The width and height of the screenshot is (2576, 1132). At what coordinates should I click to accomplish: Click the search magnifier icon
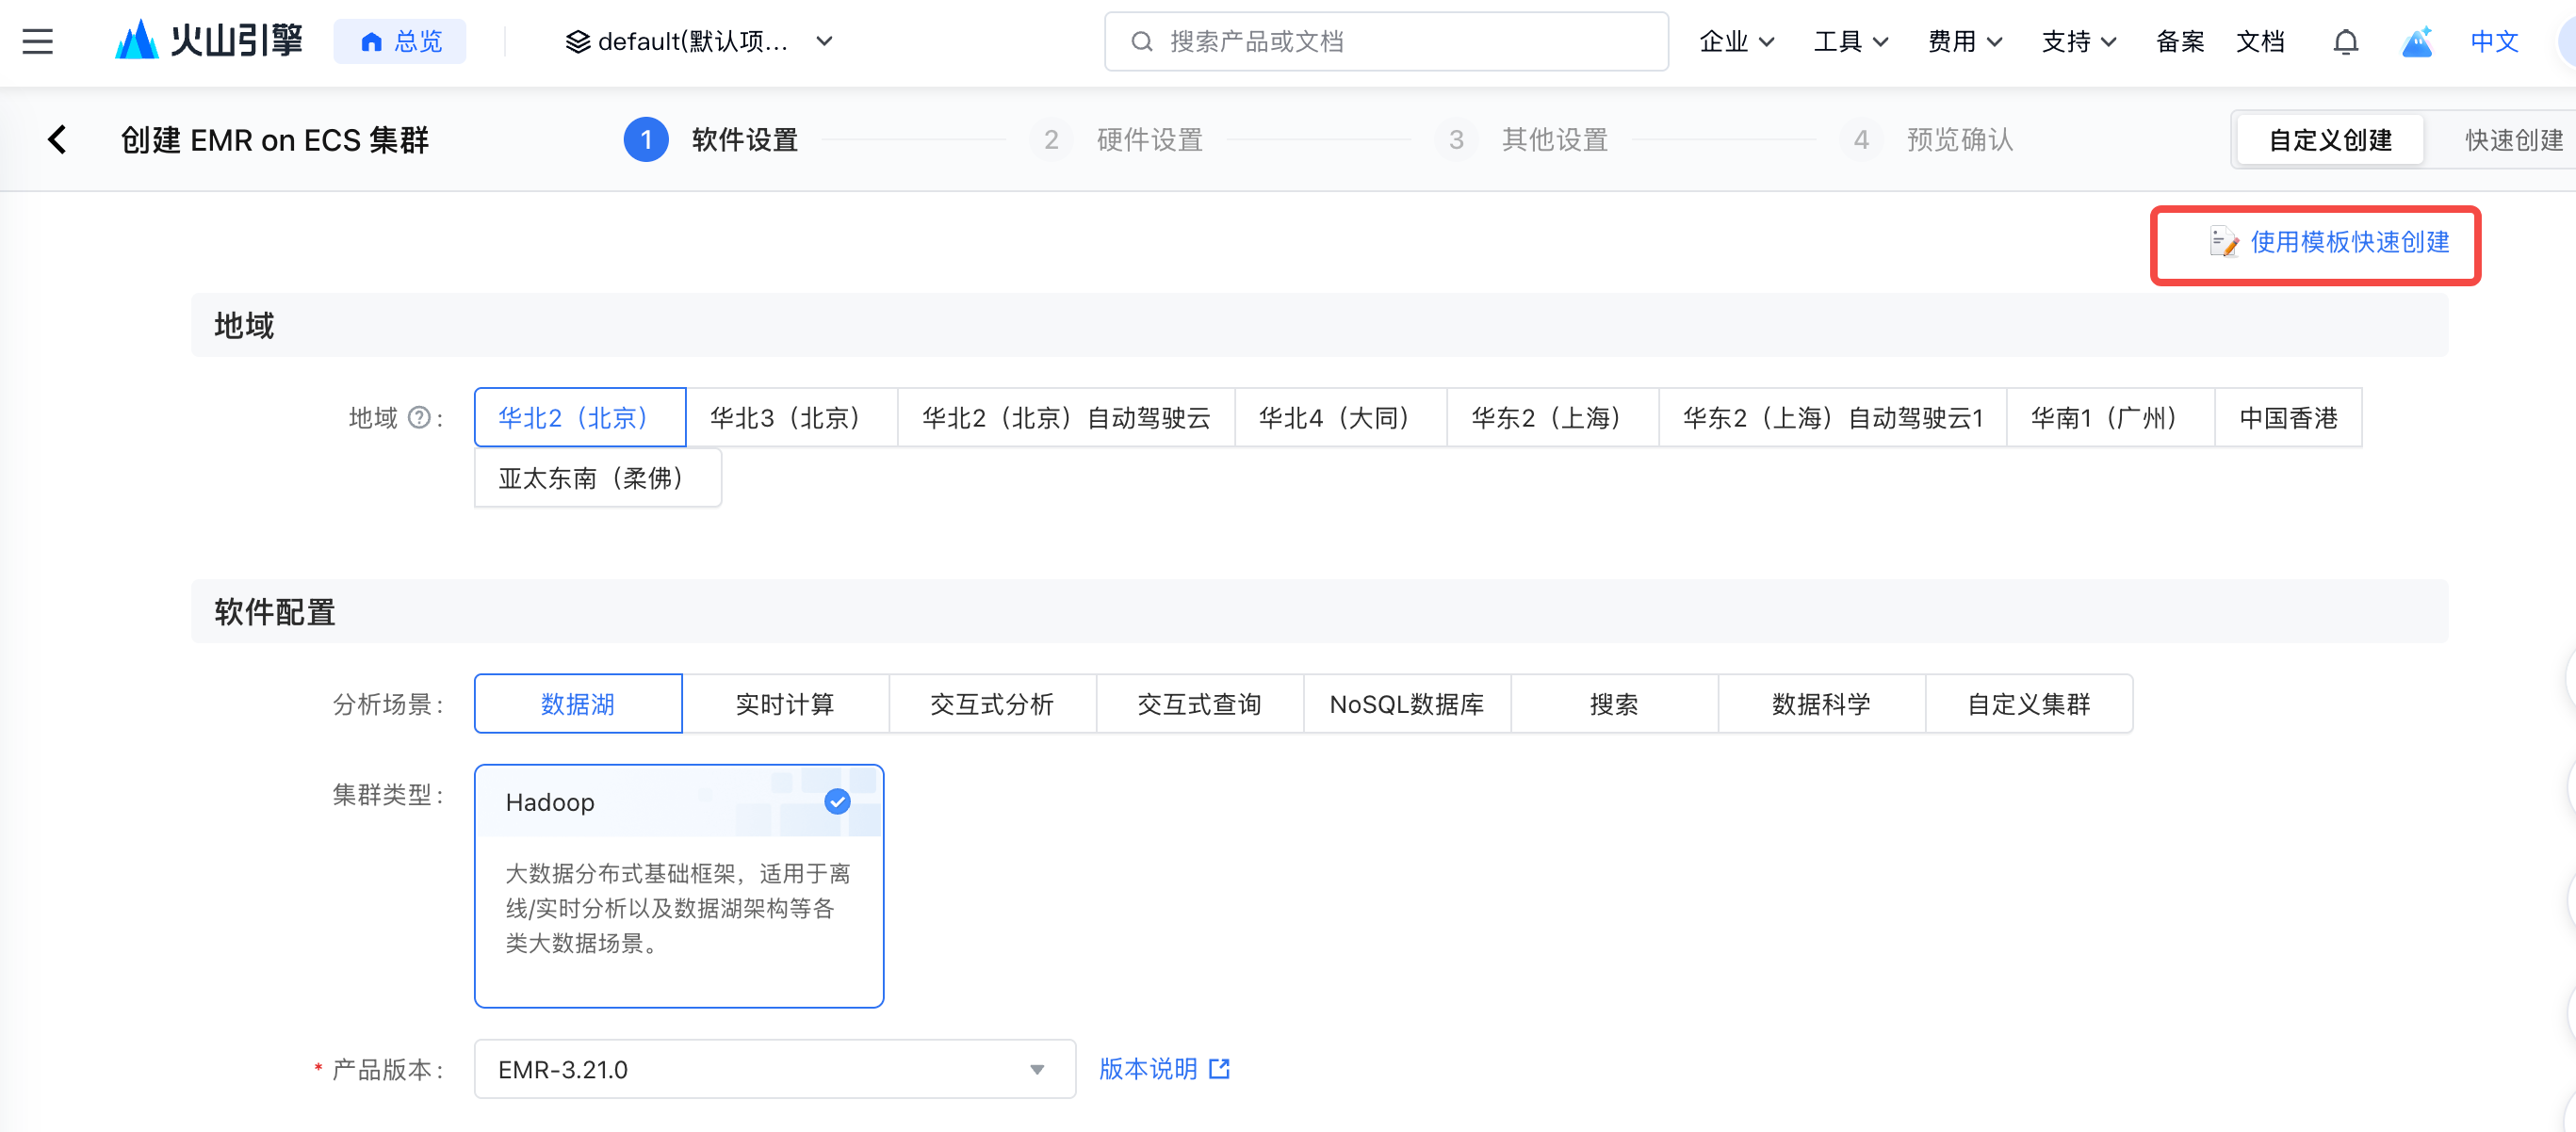(1141, 40)
